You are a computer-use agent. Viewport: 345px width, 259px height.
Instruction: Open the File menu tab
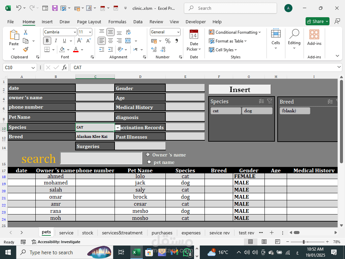10,22
